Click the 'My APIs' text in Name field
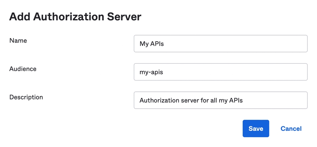 (x=151, y=44)
